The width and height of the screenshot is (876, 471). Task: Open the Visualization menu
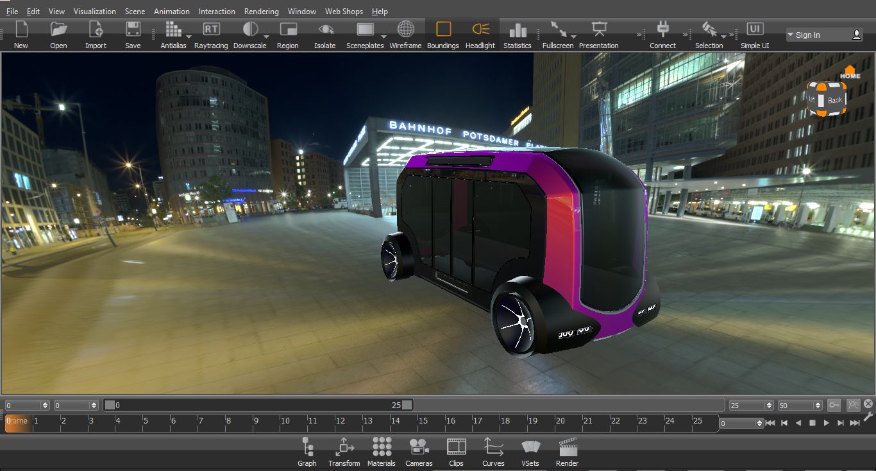(95, 11)
